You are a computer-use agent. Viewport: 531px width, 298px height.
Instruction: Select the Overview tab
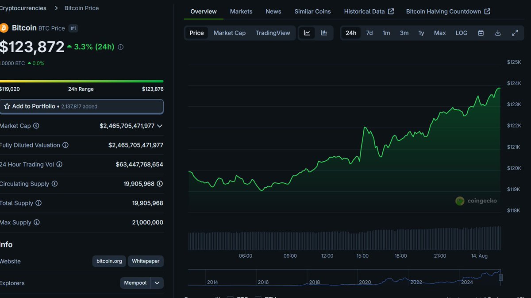pyautogui.click(x=204, y=12)
